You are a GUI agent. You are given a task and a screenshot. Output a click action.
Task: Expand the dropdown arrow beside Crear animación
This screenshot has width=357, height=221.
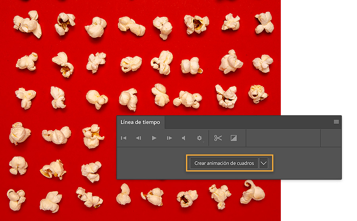[264, 163]
